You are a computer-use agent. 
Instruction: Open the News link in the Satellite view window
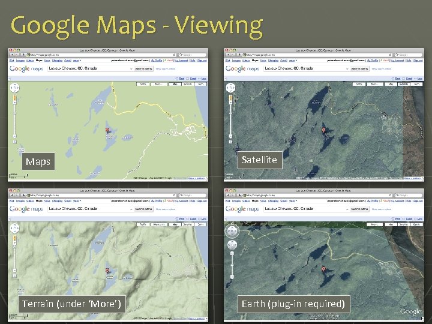coord(263,61)
